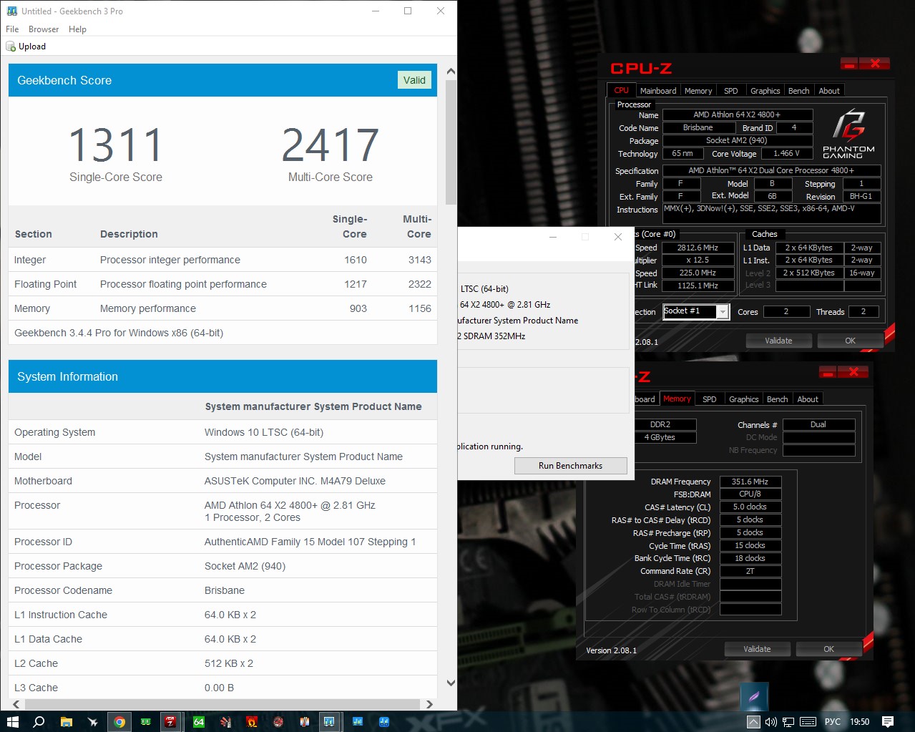Click the touch keyboard tray icon
915x732 pixels.
808,722
